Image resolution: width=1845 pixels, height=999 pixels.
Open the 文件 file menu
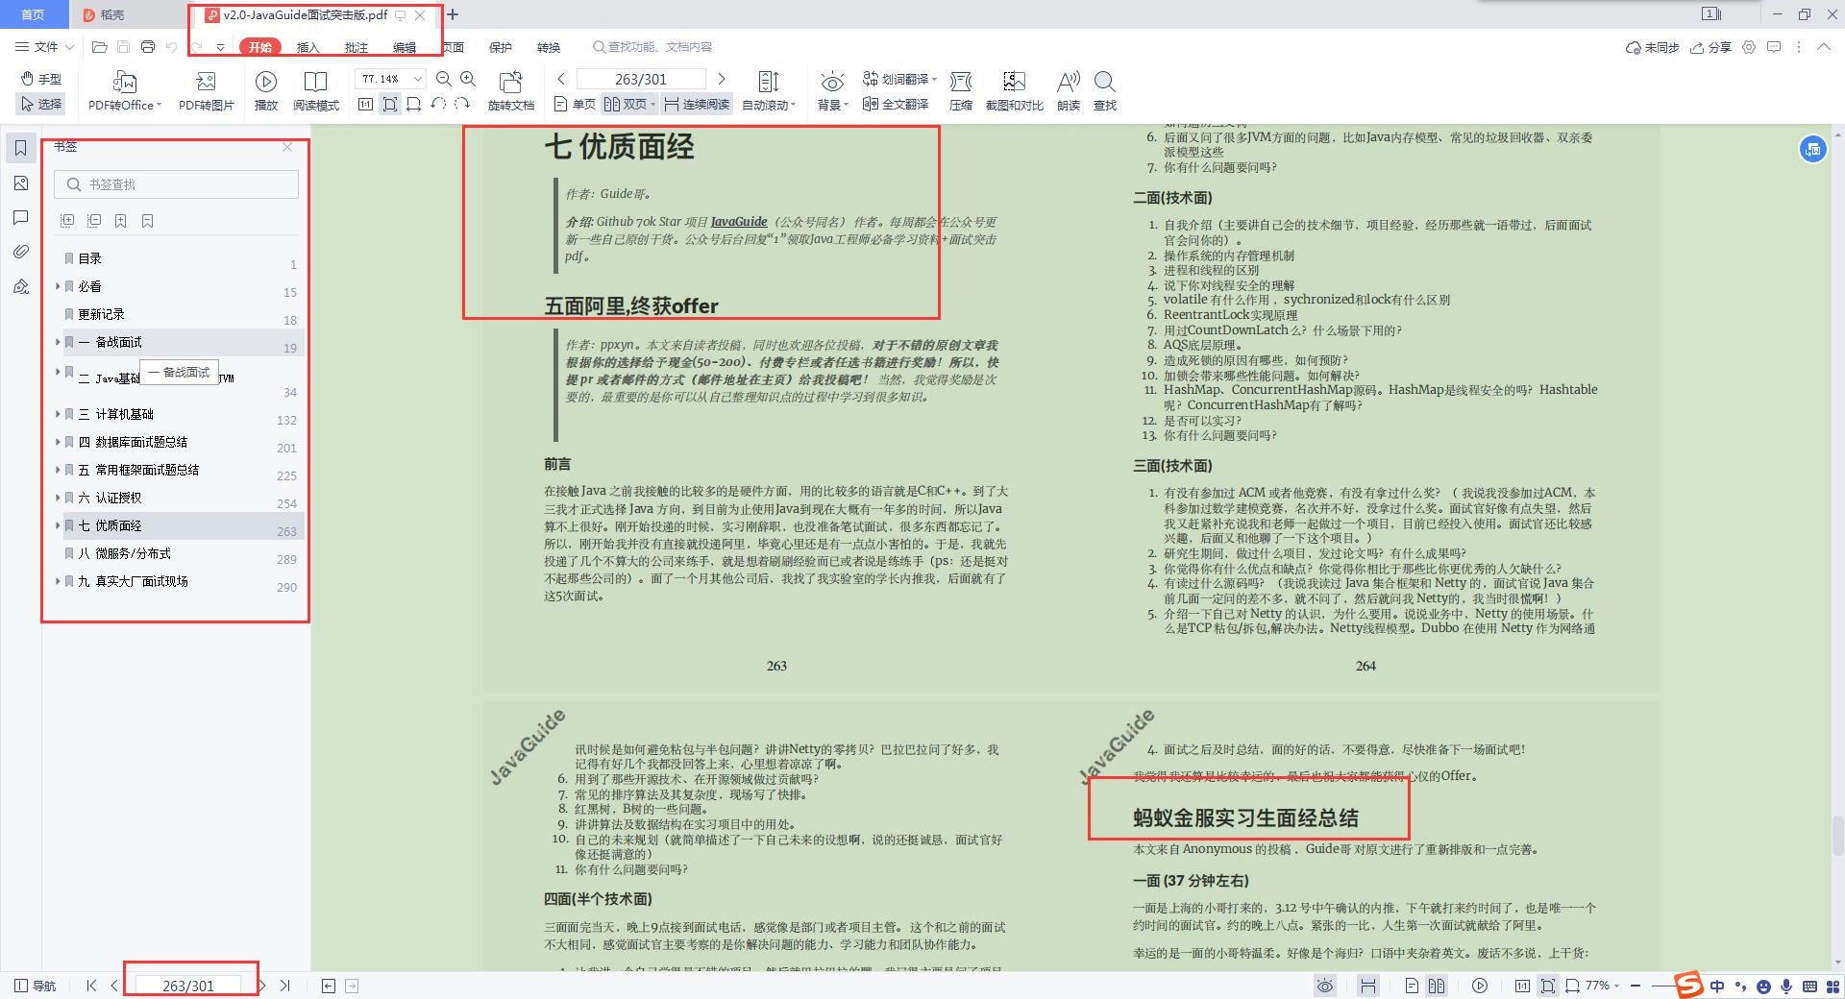tap(45, 46)
